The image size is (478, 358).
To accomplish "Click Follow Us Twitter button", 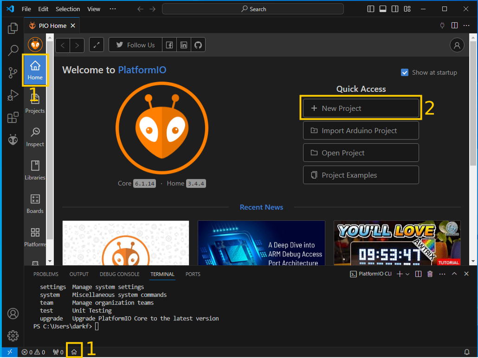I will [136, 45].
